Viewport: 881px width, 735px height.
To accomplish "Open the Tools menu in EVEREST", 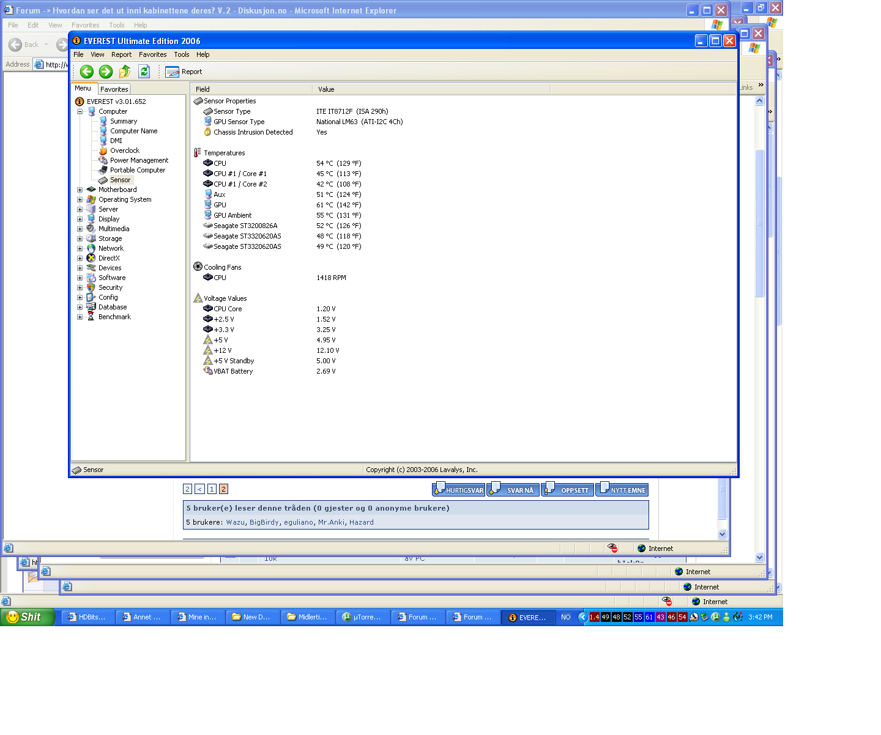I will coord(182,54).
